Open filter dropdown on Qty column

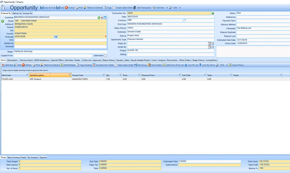[x=120, y=75]
